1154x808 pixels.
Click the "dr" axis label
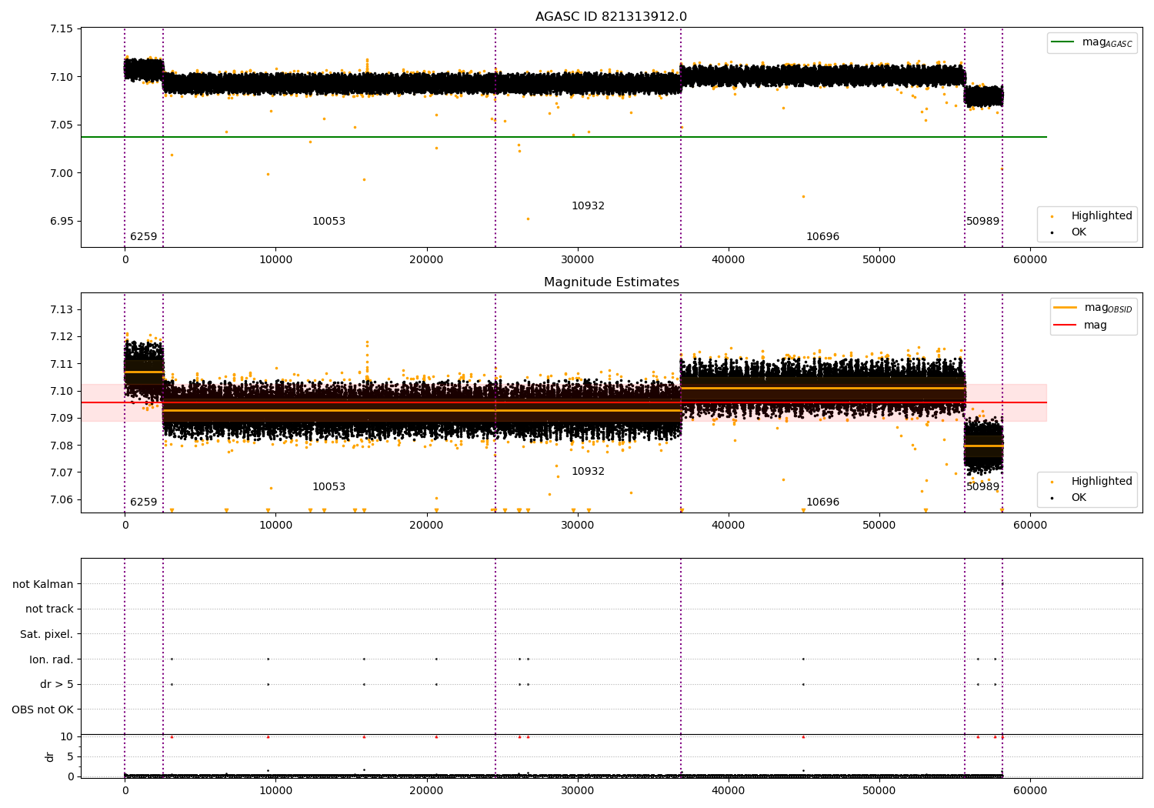tap(50, 756)
